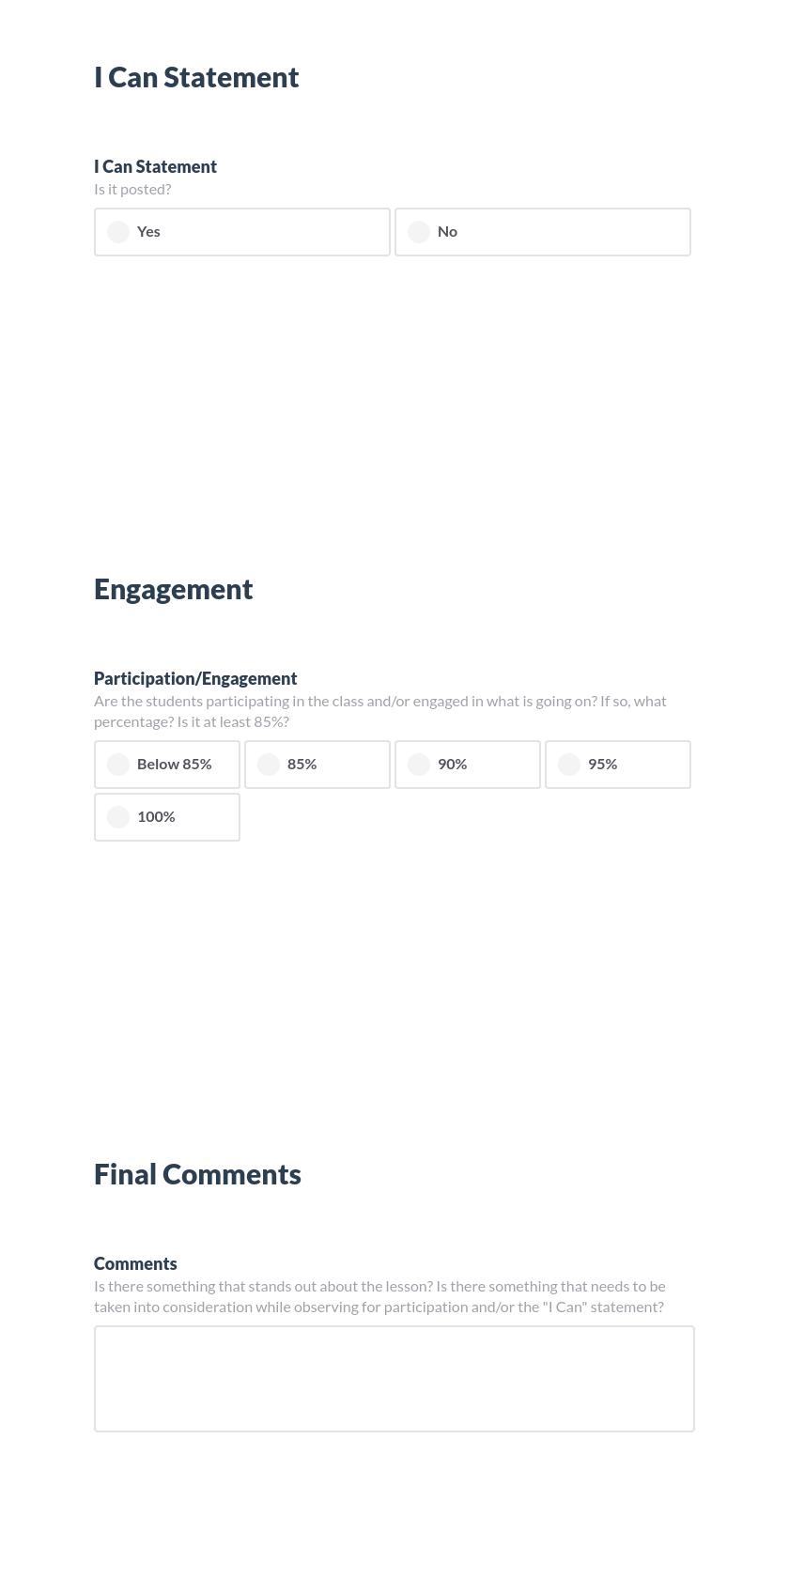
Task: Select No for the I Can Statement question
Action: click(x=542, y=231)
